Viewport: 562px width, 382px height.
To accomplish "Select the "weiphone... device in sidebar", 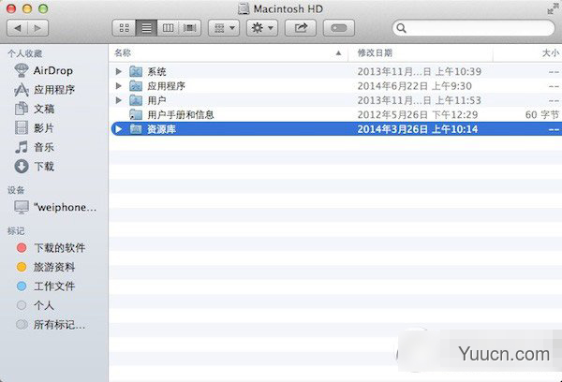I will 55,207.
